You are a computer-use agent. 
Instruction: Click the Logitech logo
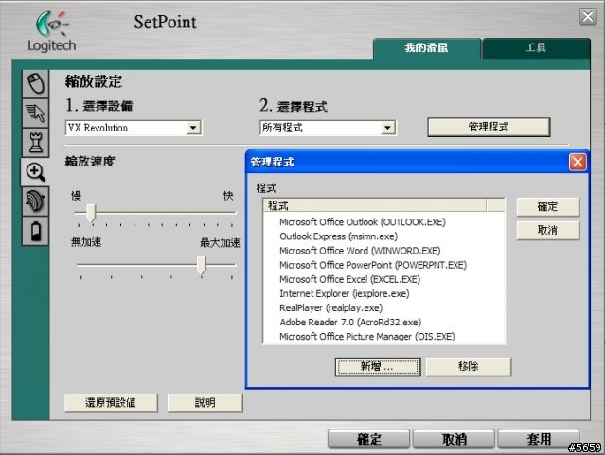click(51, 31)
